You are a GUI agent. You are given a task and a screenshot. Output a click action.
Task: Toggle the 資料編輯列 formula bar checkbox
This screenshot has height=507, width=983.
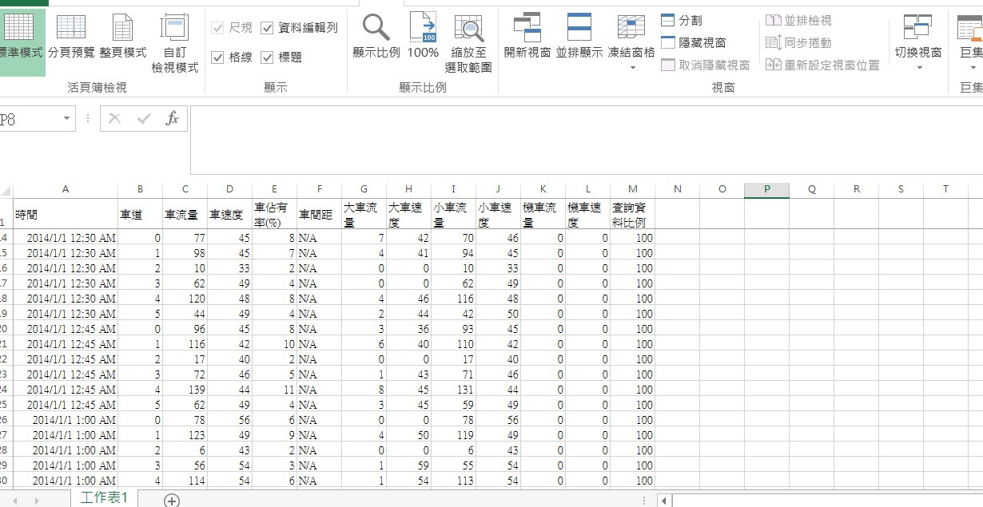(267, 28)
